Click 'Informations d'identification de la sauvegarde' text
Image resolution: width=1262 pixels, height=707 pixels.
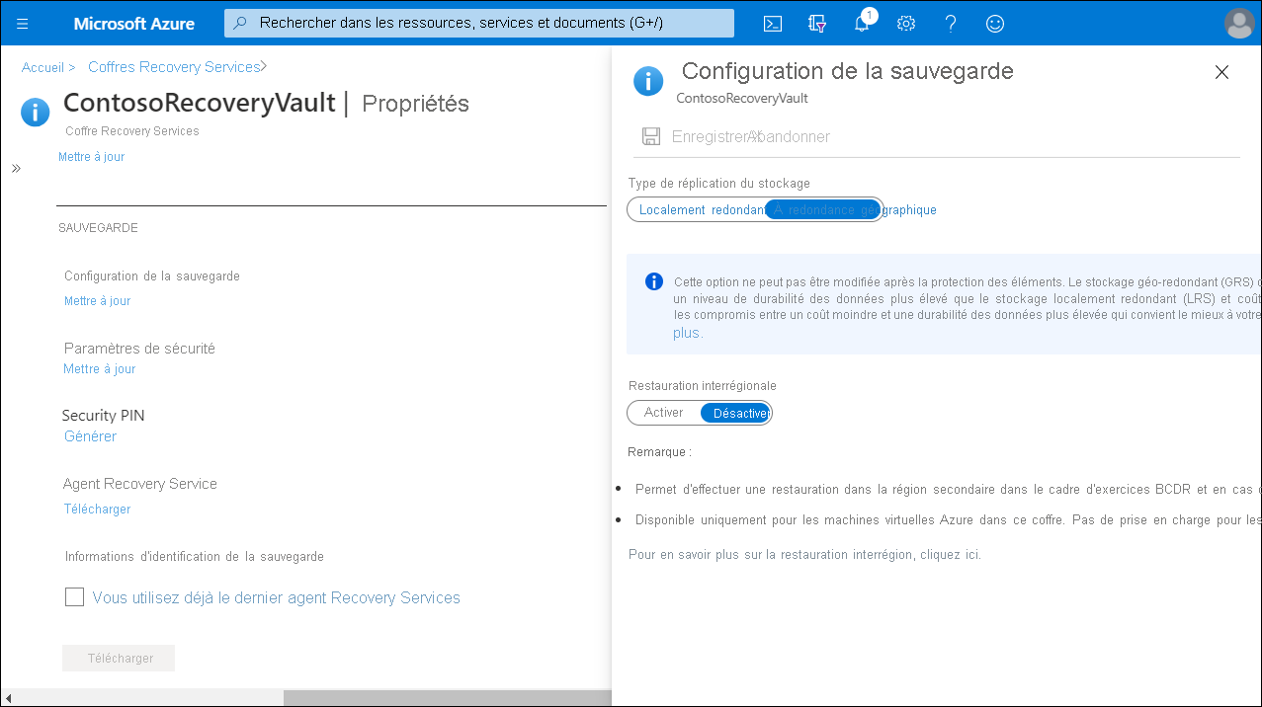coord(195,557)
